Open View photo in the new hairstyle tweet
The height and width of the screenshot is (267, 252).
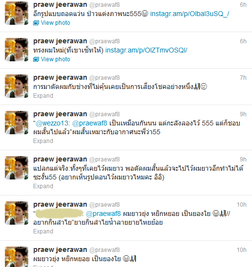click(x=56, y=59)
